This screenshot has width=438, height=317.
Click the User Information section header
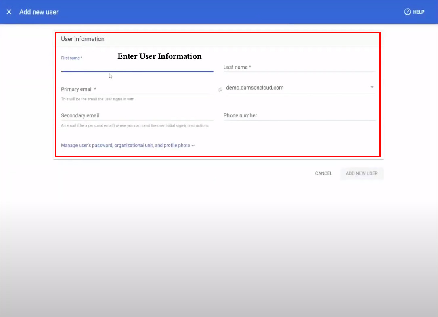(x=83, y=39)
